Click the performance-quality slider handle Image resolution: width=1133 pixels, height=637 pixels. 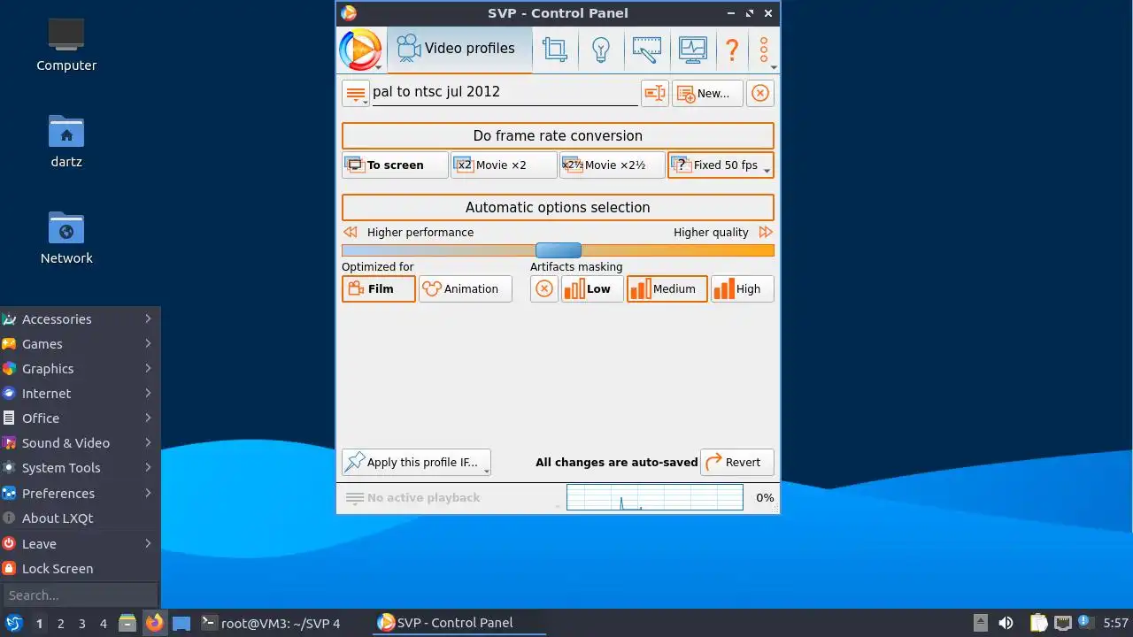pyautogui.click(x=559, y=250)
